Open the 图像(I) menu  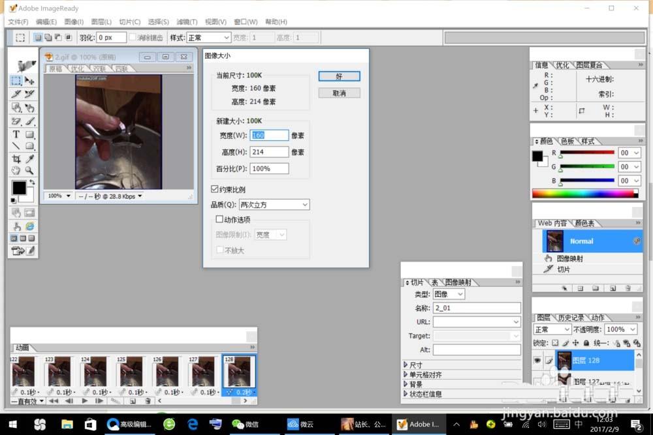tap(73, 22)
